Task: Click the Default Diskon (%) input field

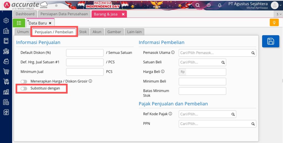Action: (x=85, y=52)
